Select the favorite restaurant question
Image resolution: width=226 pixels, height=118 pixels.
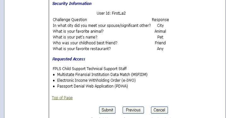82,49
